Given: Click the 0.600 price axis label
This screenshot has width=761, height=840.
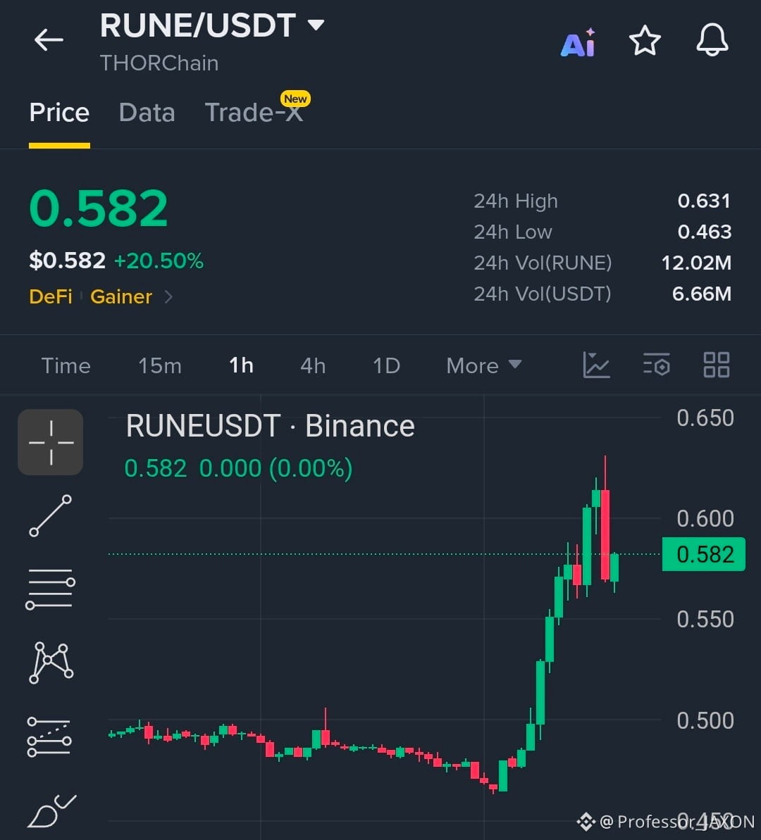Looking at the screenshot, I should (x=705, y=518).
